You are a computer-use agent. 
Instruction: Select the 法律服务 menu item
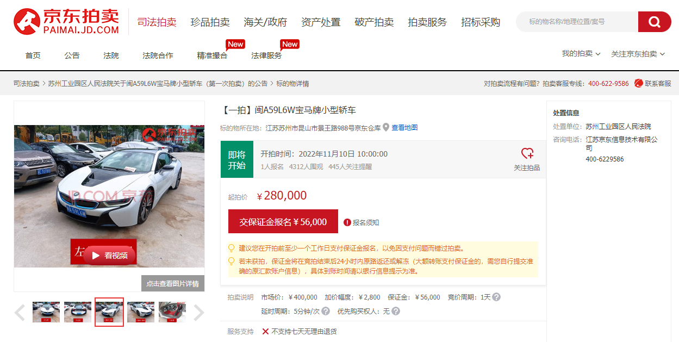tap(266, 55)
